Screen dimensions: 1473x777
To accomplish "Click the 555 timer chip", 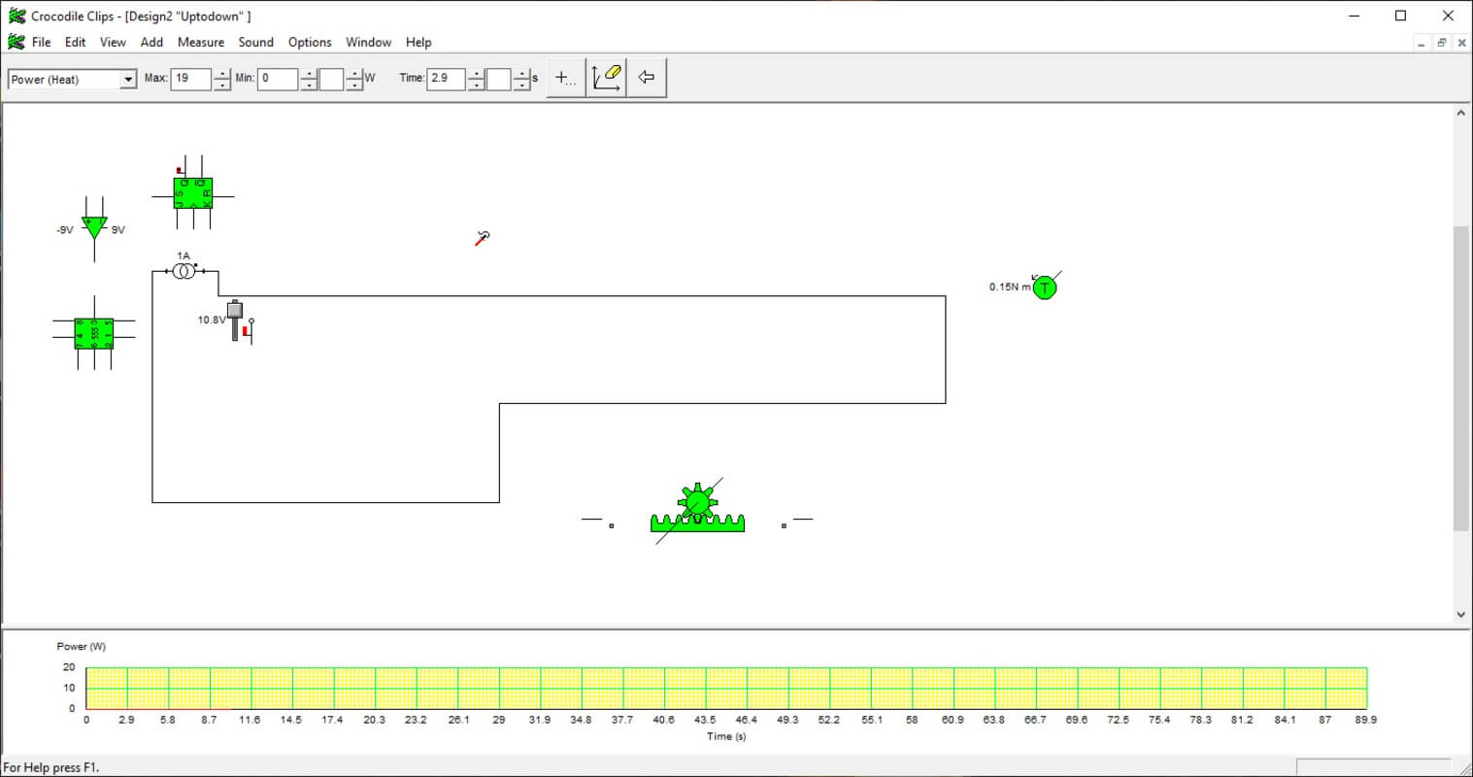I will click(x=94, y=333).
